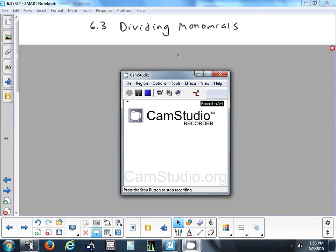Select the Eraser tool
336x252 pixels.
point(211,232)
